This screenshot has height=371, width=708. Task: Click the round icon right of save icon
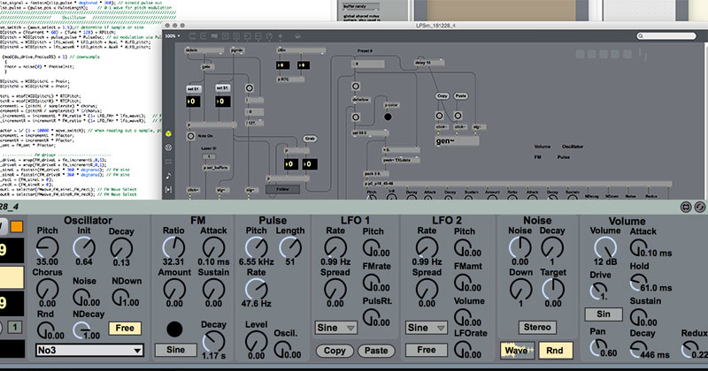click(x=699, y=206)
